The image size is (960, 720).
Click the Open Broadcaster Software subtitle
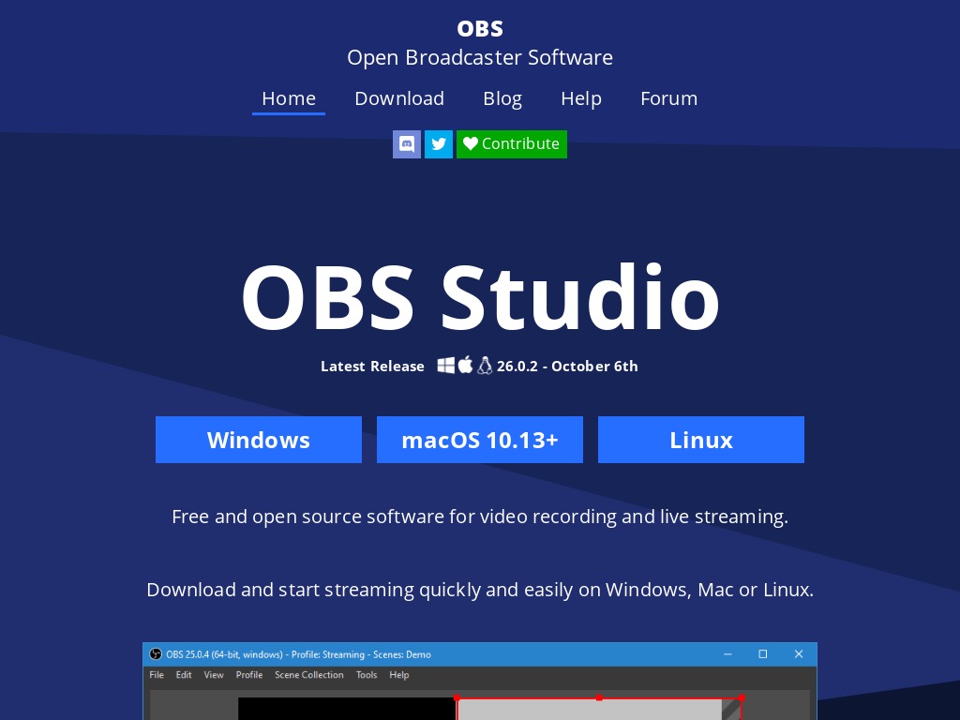pyautogui.click(x=480, y=57)
